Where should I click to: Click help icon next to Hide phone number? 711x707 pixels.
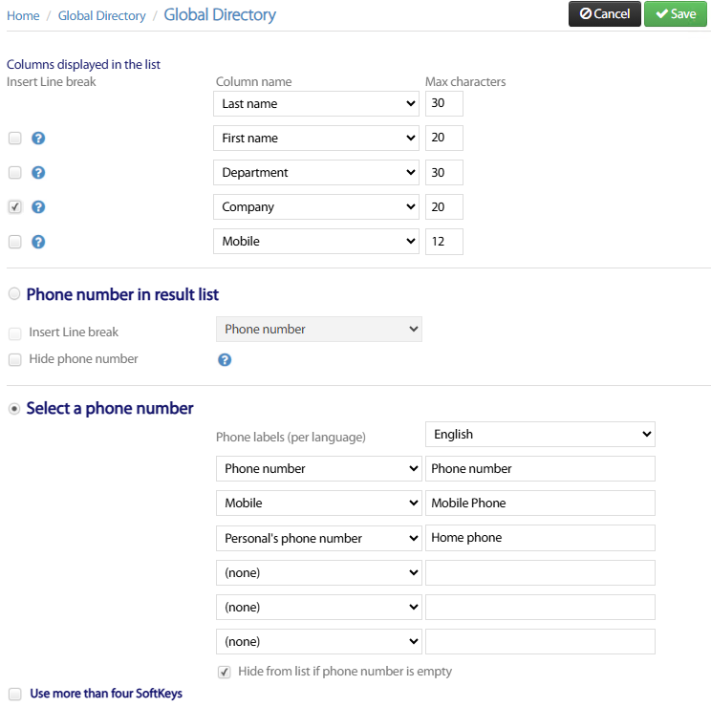pyautogui.click(x=225, y=360)
